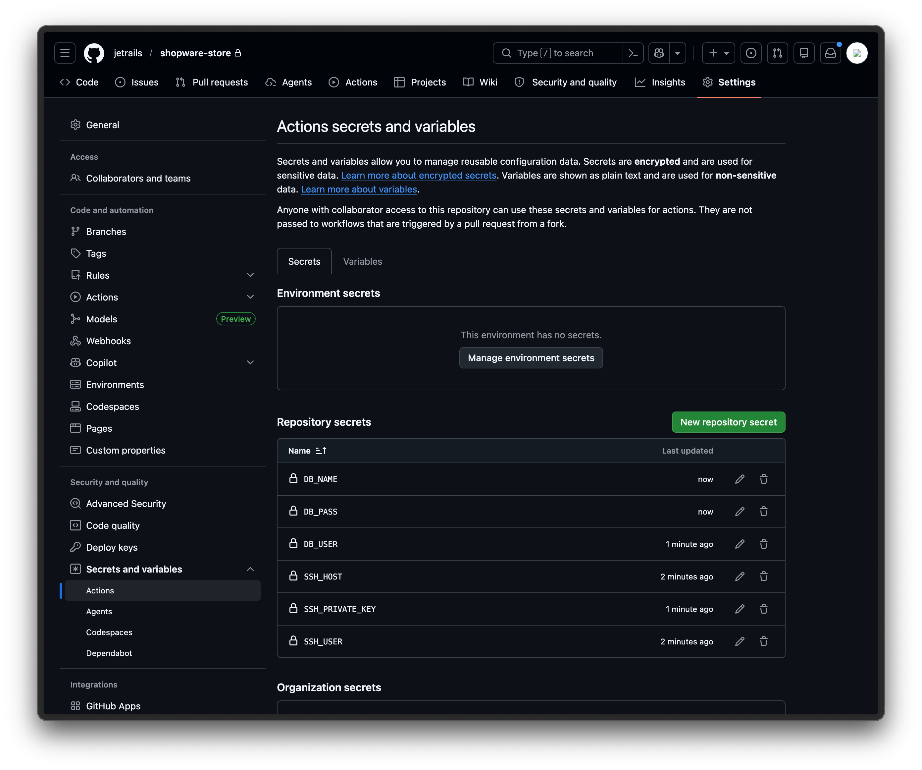Open Dependabot secrets sub-item
Viewport: 922px width, 770px height.
click(163, 653)
